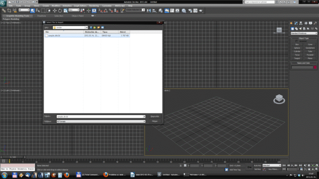Toggle the selection lock icon
This screenshot has width=319, height=179.
click(x=180, y=166)
